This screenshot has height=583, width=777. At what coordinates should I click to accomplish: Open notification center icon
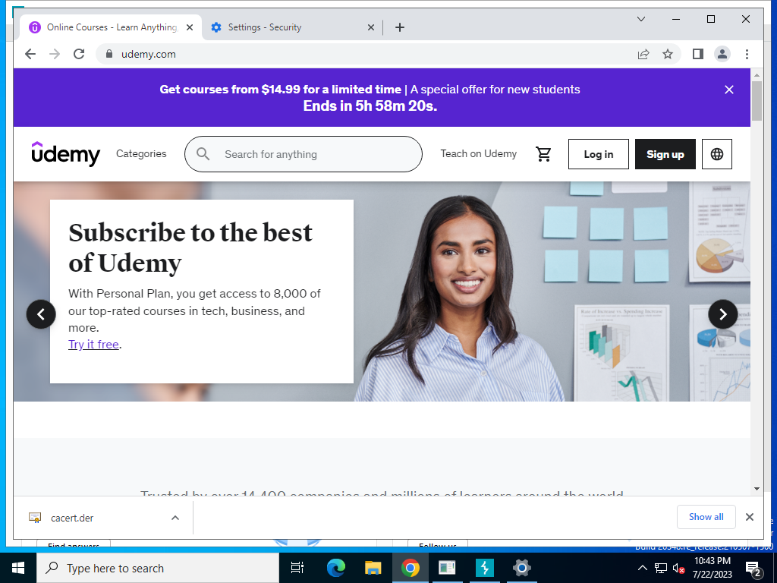[753, 569]
